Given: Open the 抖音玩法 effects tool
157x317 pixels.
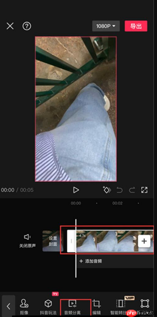Looking at the screenshot, I should (x=48, y=307).
